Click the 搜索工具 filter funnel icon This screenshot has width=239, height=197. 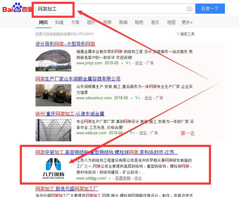(x=178, y=34)
